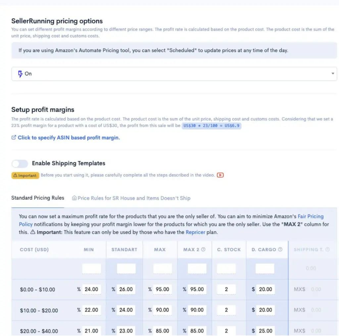Click the red video play icon
339x336 pixels.
click(220, 175)
